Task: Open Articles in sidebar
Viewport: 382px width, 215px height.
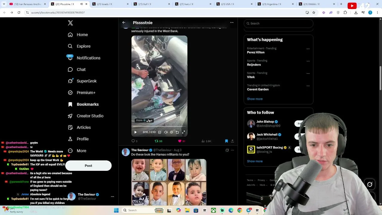Action: (79, 128)
